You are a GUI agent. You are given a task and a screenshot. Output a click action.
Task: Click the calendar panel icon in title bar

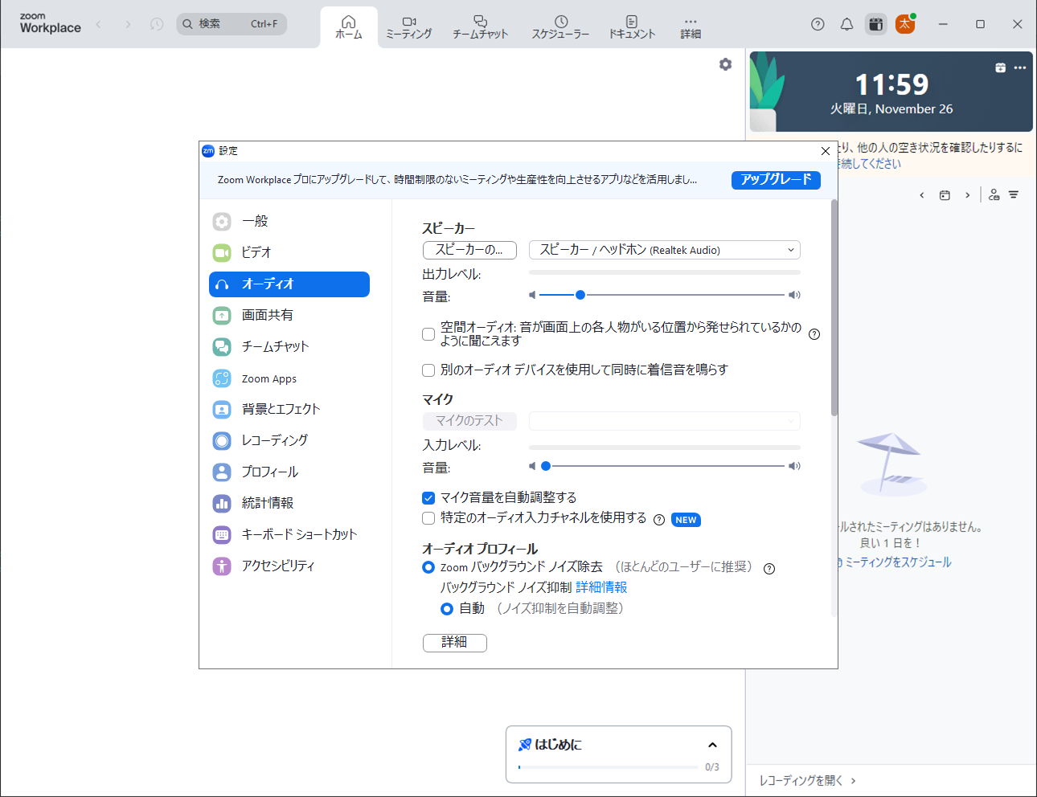[875, 24]
